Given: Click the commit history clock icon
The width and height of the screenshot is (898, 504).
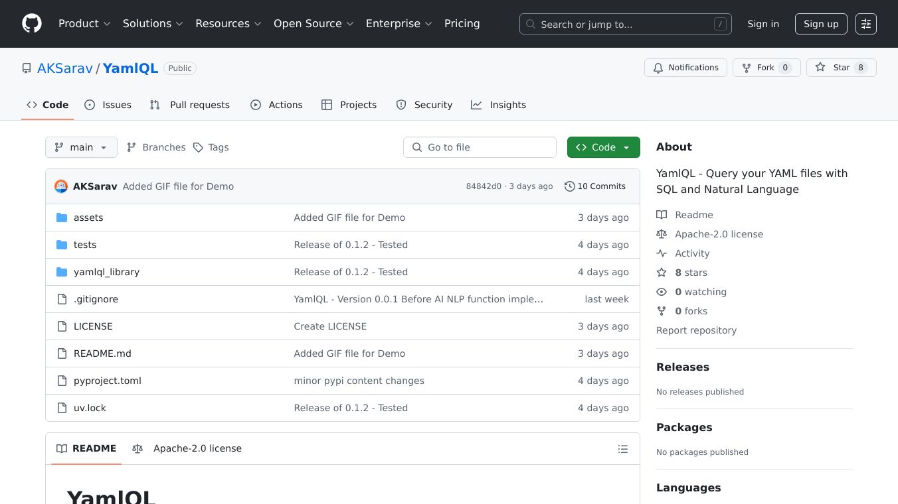Looking at the screenshot, I should (569, 186).
